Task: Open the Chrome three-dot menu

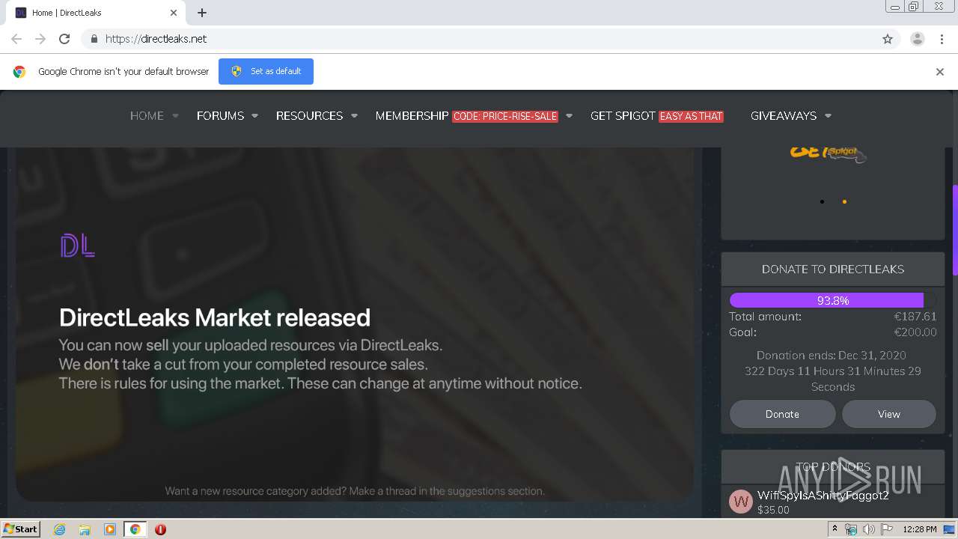Action: click(942, 39)
